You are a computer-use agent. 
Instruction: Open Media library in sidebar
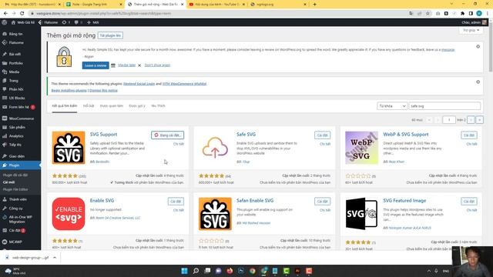(x=14, y=72)
